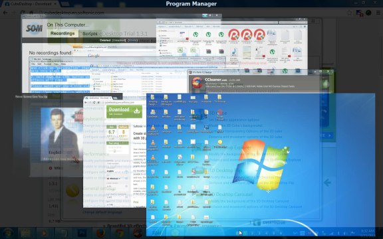
Task: Click the Excel spreadsheet file icon in Explorer
Action: click(x=180, y=50)
